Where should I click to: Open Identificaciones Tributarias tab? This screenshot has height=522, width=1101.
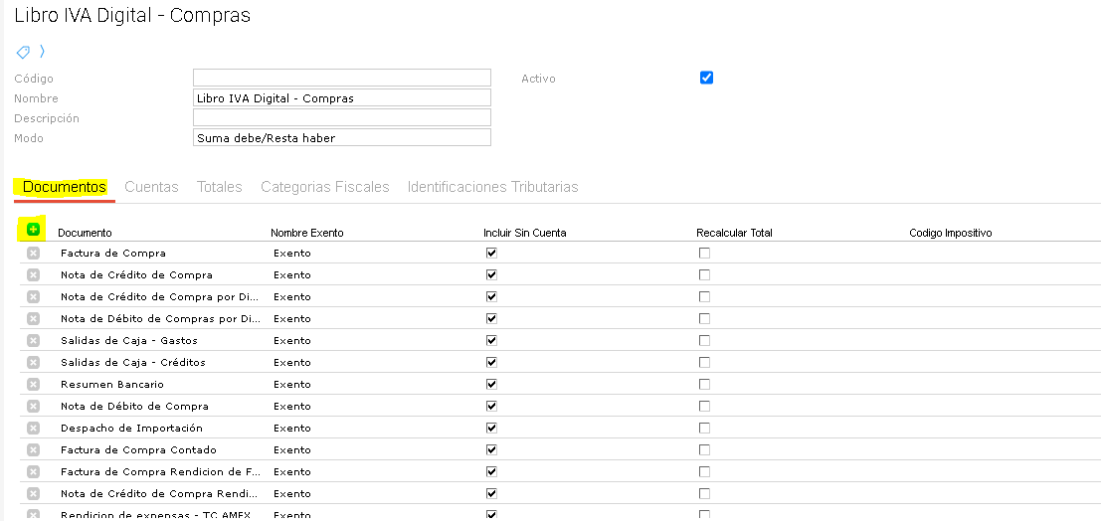click(x=492, y=187)
